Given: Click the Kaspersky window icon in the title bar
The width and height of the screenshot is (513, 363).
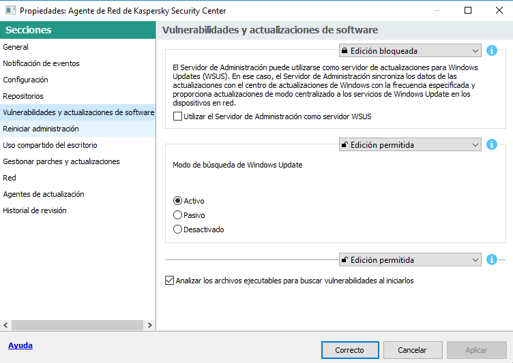Looking at the screenshot, I should tap(10, 10).
